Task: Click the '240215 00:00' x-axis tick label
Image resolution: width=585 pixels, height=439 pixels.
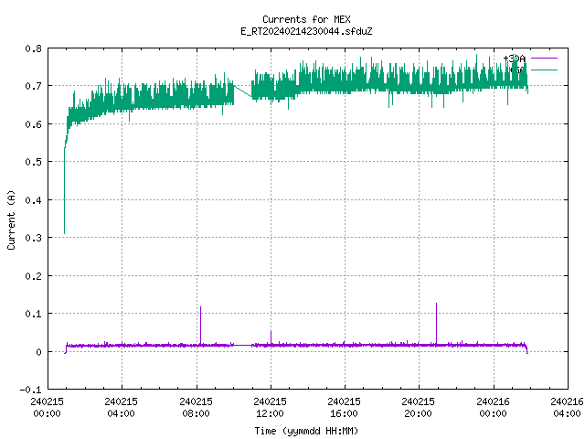Action: (x=47, y=407)
